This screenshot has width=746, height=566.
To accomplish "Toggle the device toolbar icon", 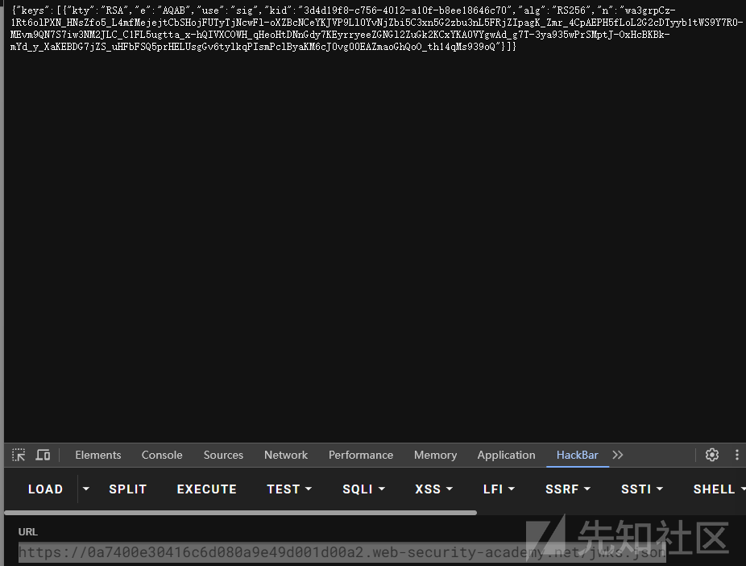I will pyautogui.click(x=43, y=455).
